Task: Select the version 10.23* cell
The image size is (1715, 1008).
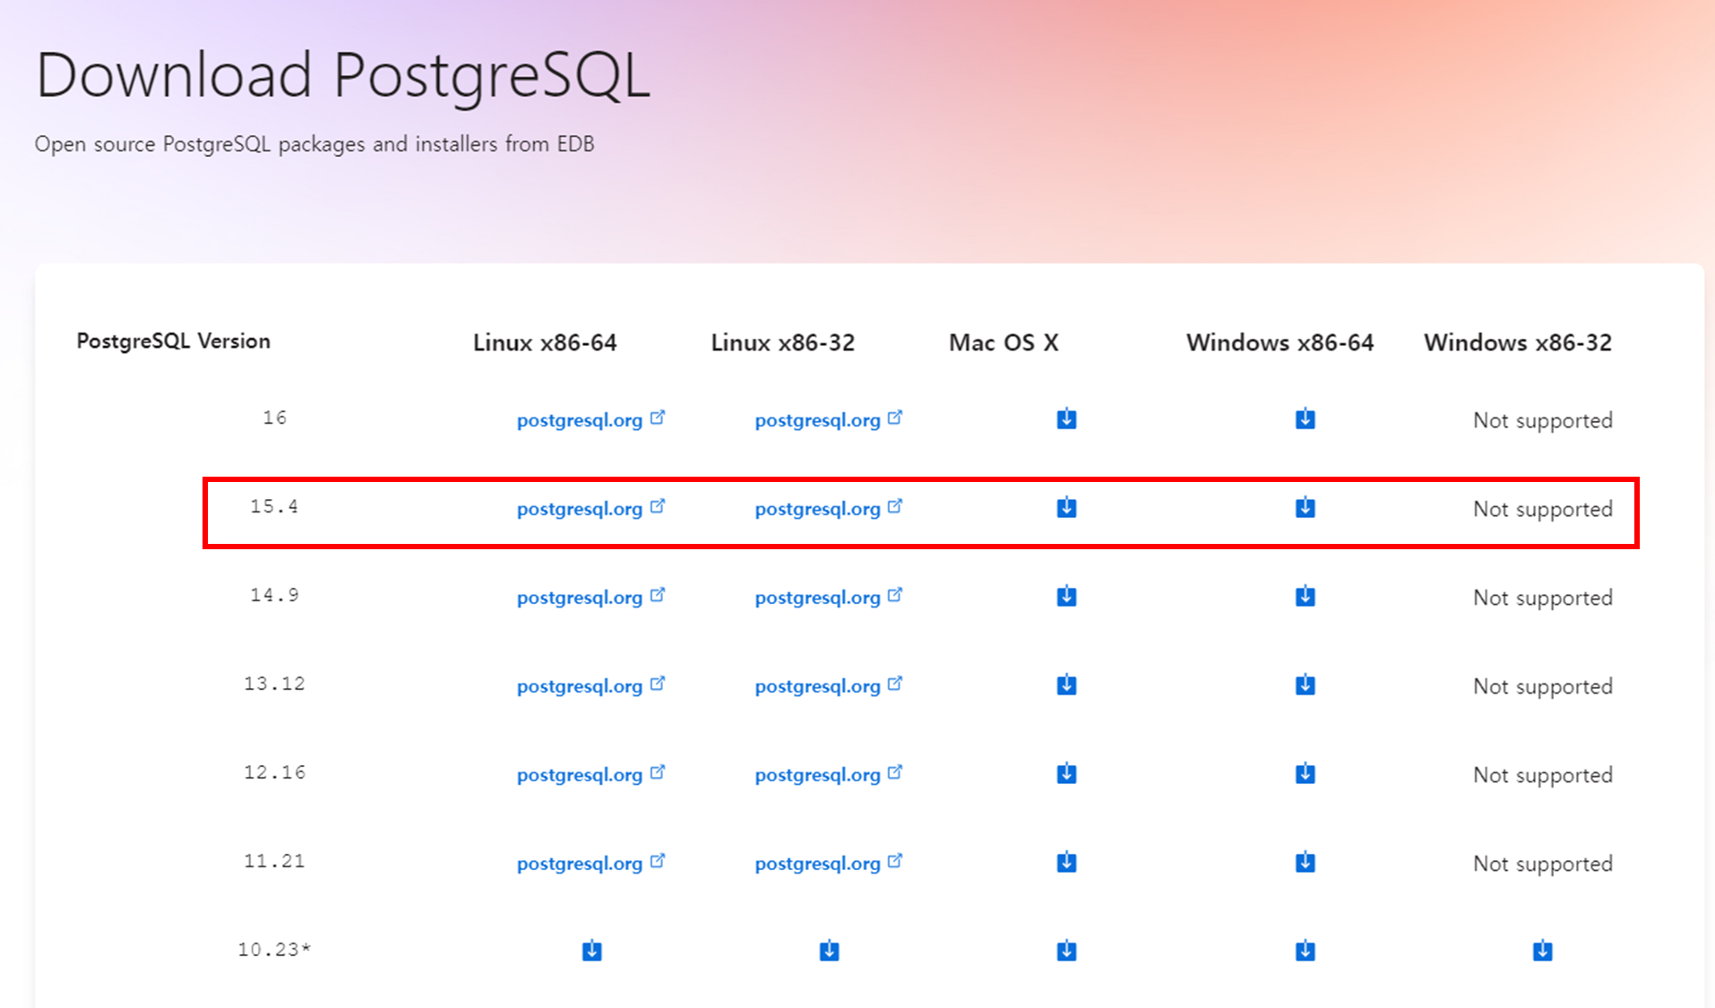Action: point(274,950)
